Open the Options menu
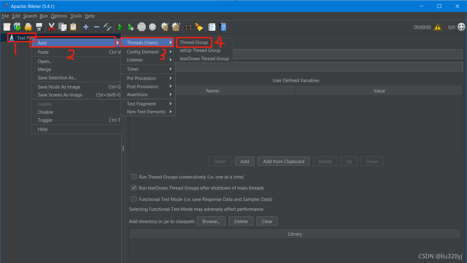The image size is (467, 263). 59,16
